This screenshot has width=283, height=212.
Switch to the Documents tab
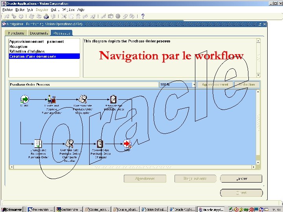[x=39, y=33]
